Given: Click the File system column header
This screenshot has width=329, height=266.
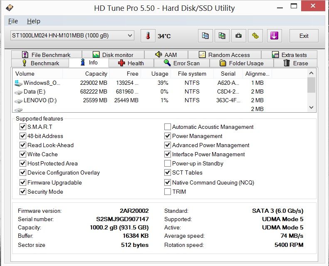Looking at the screenshot, I should click(192, 74).
